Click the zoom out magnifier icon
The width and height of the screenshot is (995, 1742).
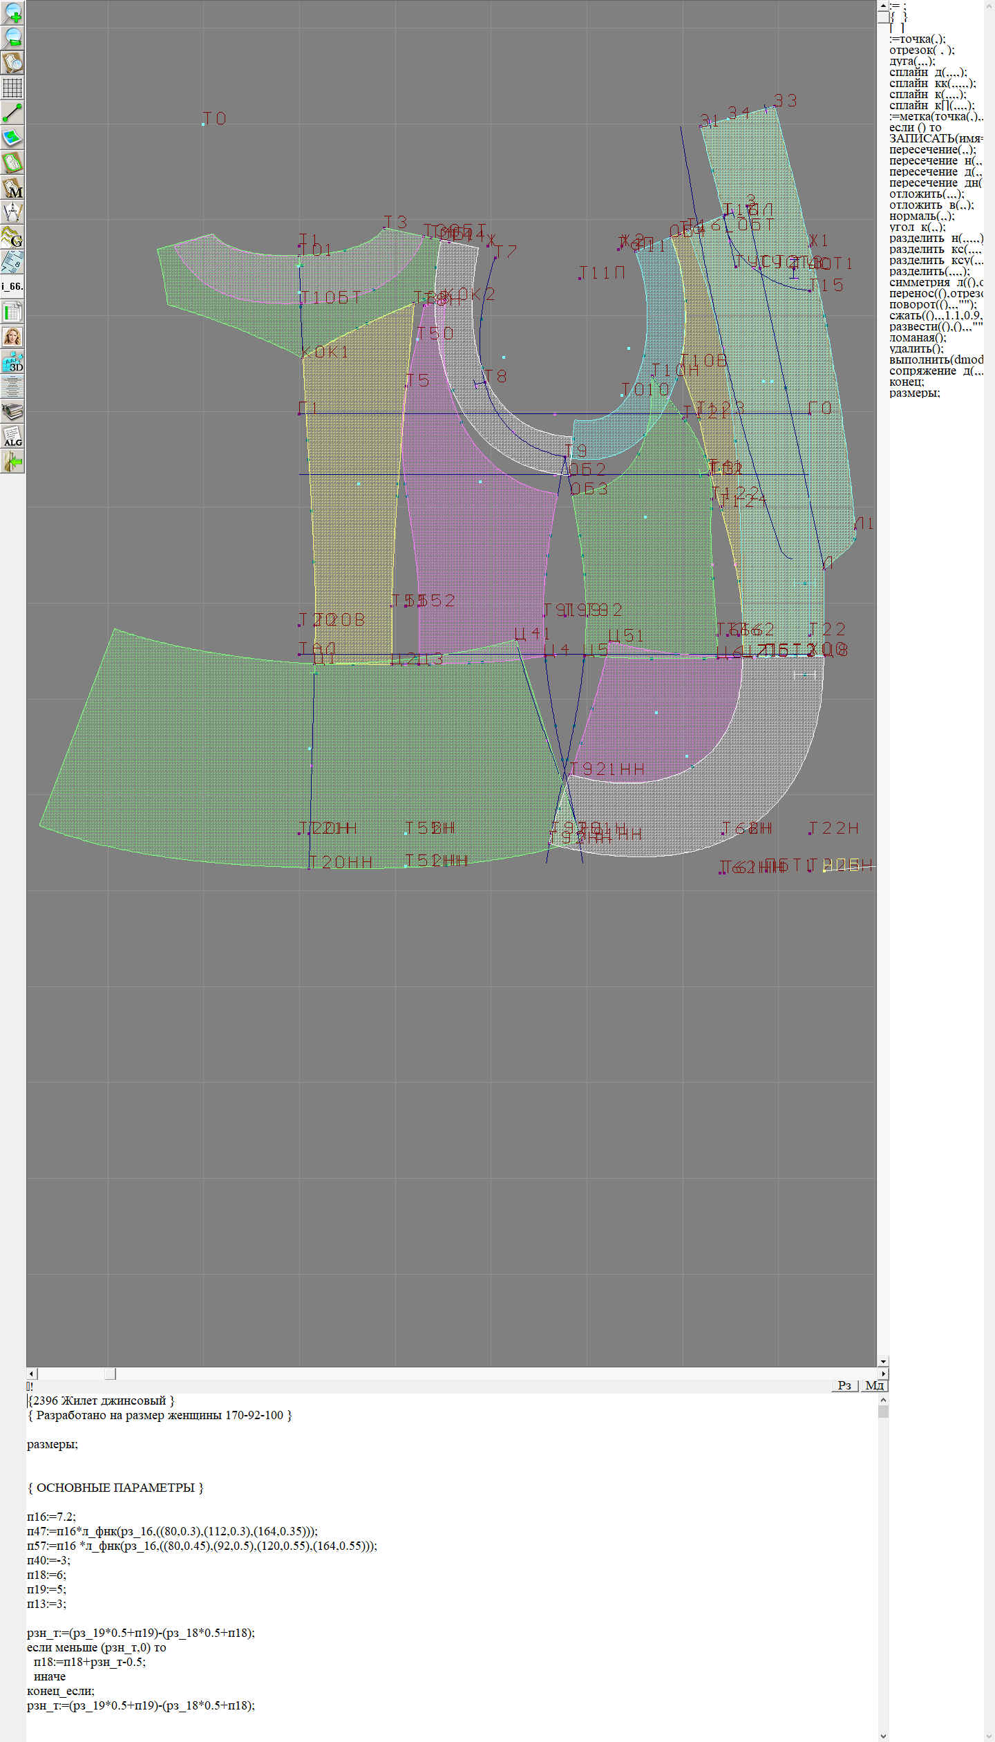point(12,37)
